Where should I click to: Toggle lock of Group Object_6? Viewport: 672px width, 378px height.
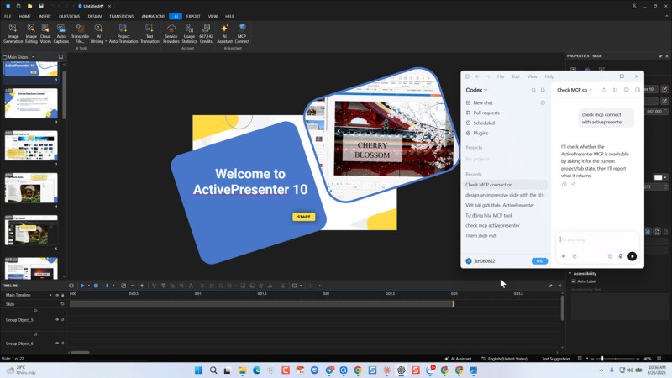62,344
